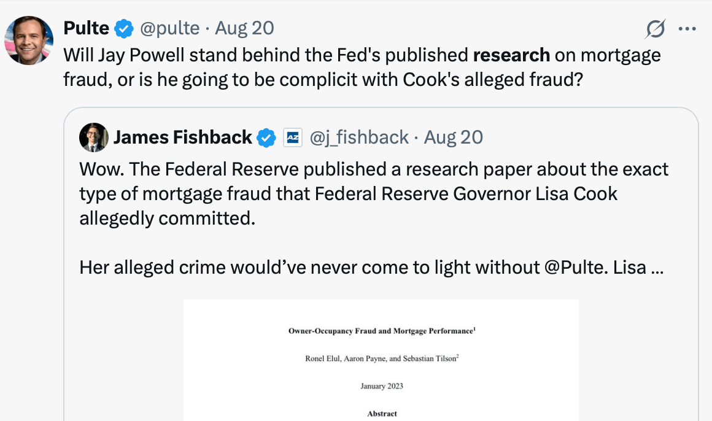The image size is (712, 421).
Task: Click the James Fishback display name
Action: click(182, 137)
